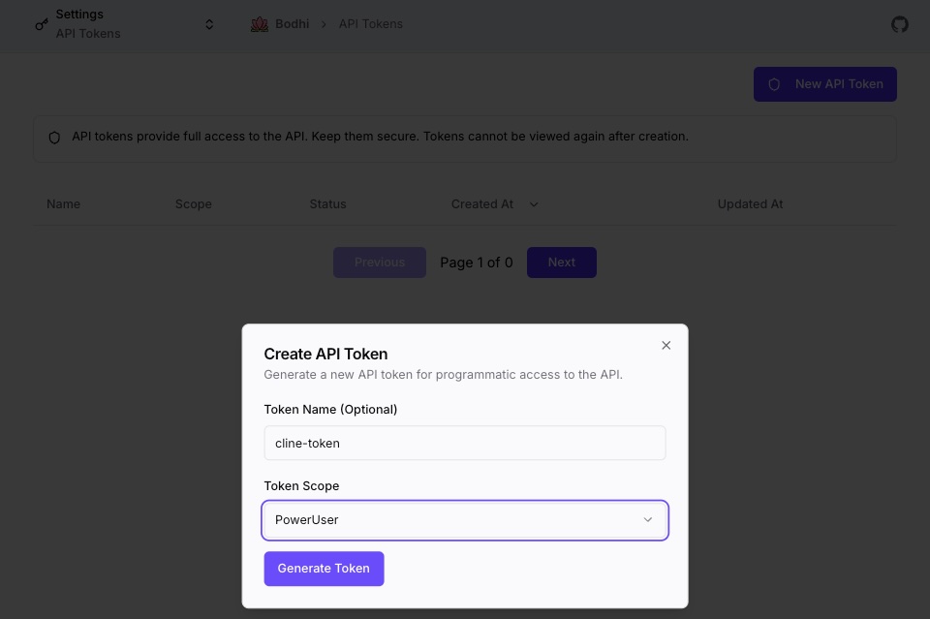
Task: Select API Tokens in the breadcrumb
Action: click(x=370, y=23)
